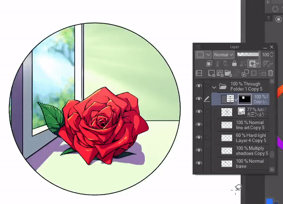Hide the line art Copy 5 layer
The width and height of the screenshot is (283, 204).
(x=199, y=125)
